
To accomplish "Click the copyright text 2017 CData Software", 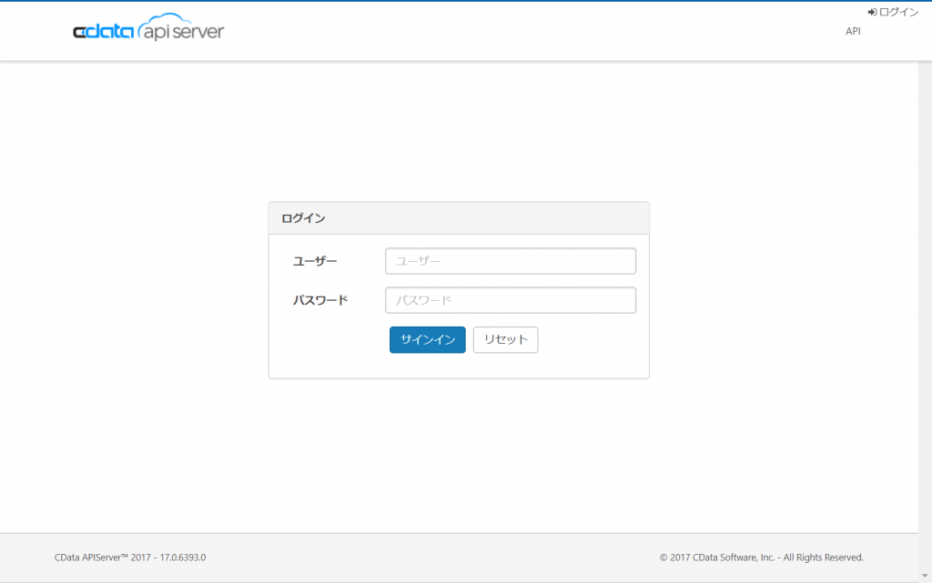I will 762,558.
